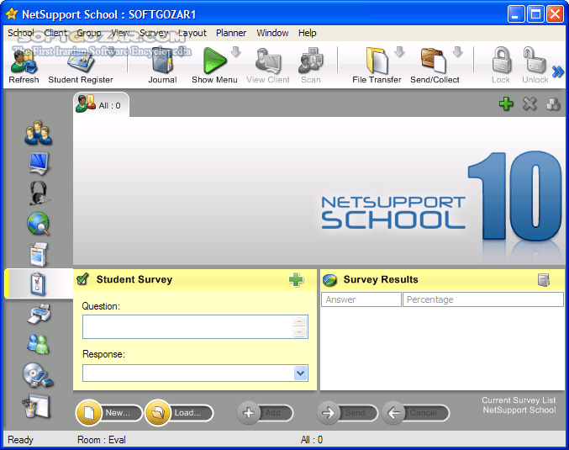Click the Survey Results print icon
Image resolution: width=569 pixels, height=450 pixels.
pos(544,279)
